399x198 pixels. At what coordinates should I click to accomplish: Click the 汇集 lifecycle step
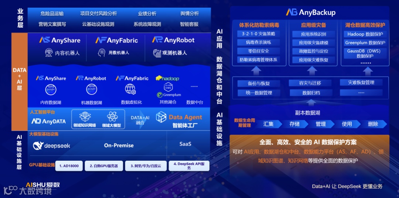click(269, 124)
